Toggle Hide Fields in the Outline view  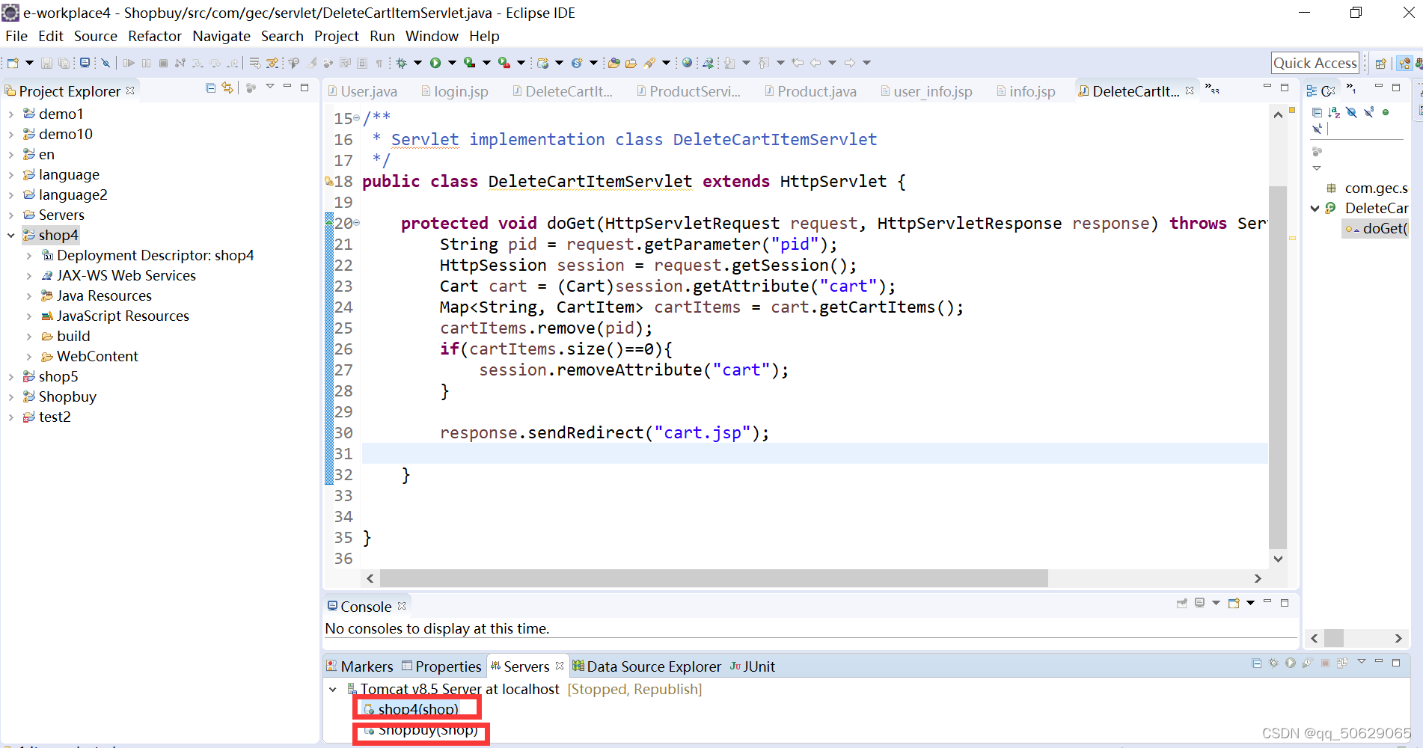(1351, 112)
